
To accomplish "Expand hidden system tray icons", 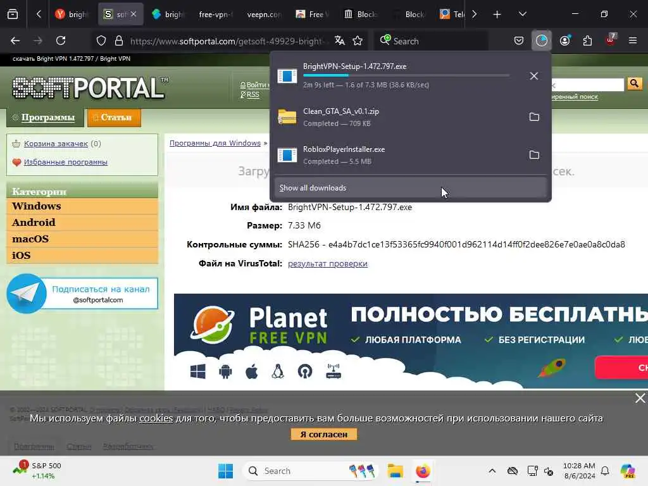I will point(492,471).
